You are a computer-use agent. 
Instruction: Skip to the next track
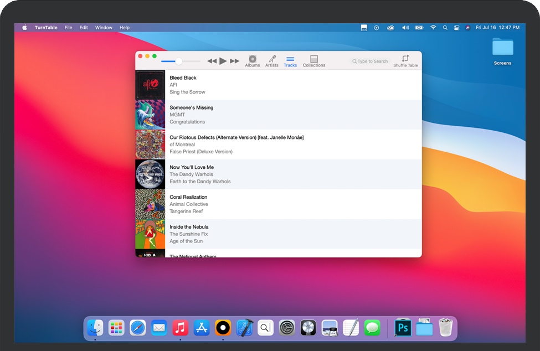point(235,61)
